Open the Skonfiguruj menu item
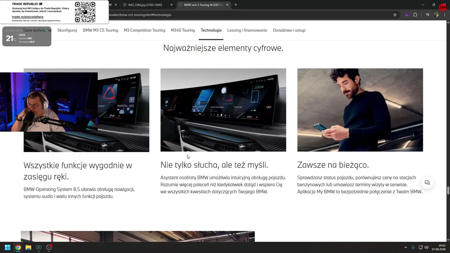Image resolution: width=450 pixels, height=253 pixels. 67,30
